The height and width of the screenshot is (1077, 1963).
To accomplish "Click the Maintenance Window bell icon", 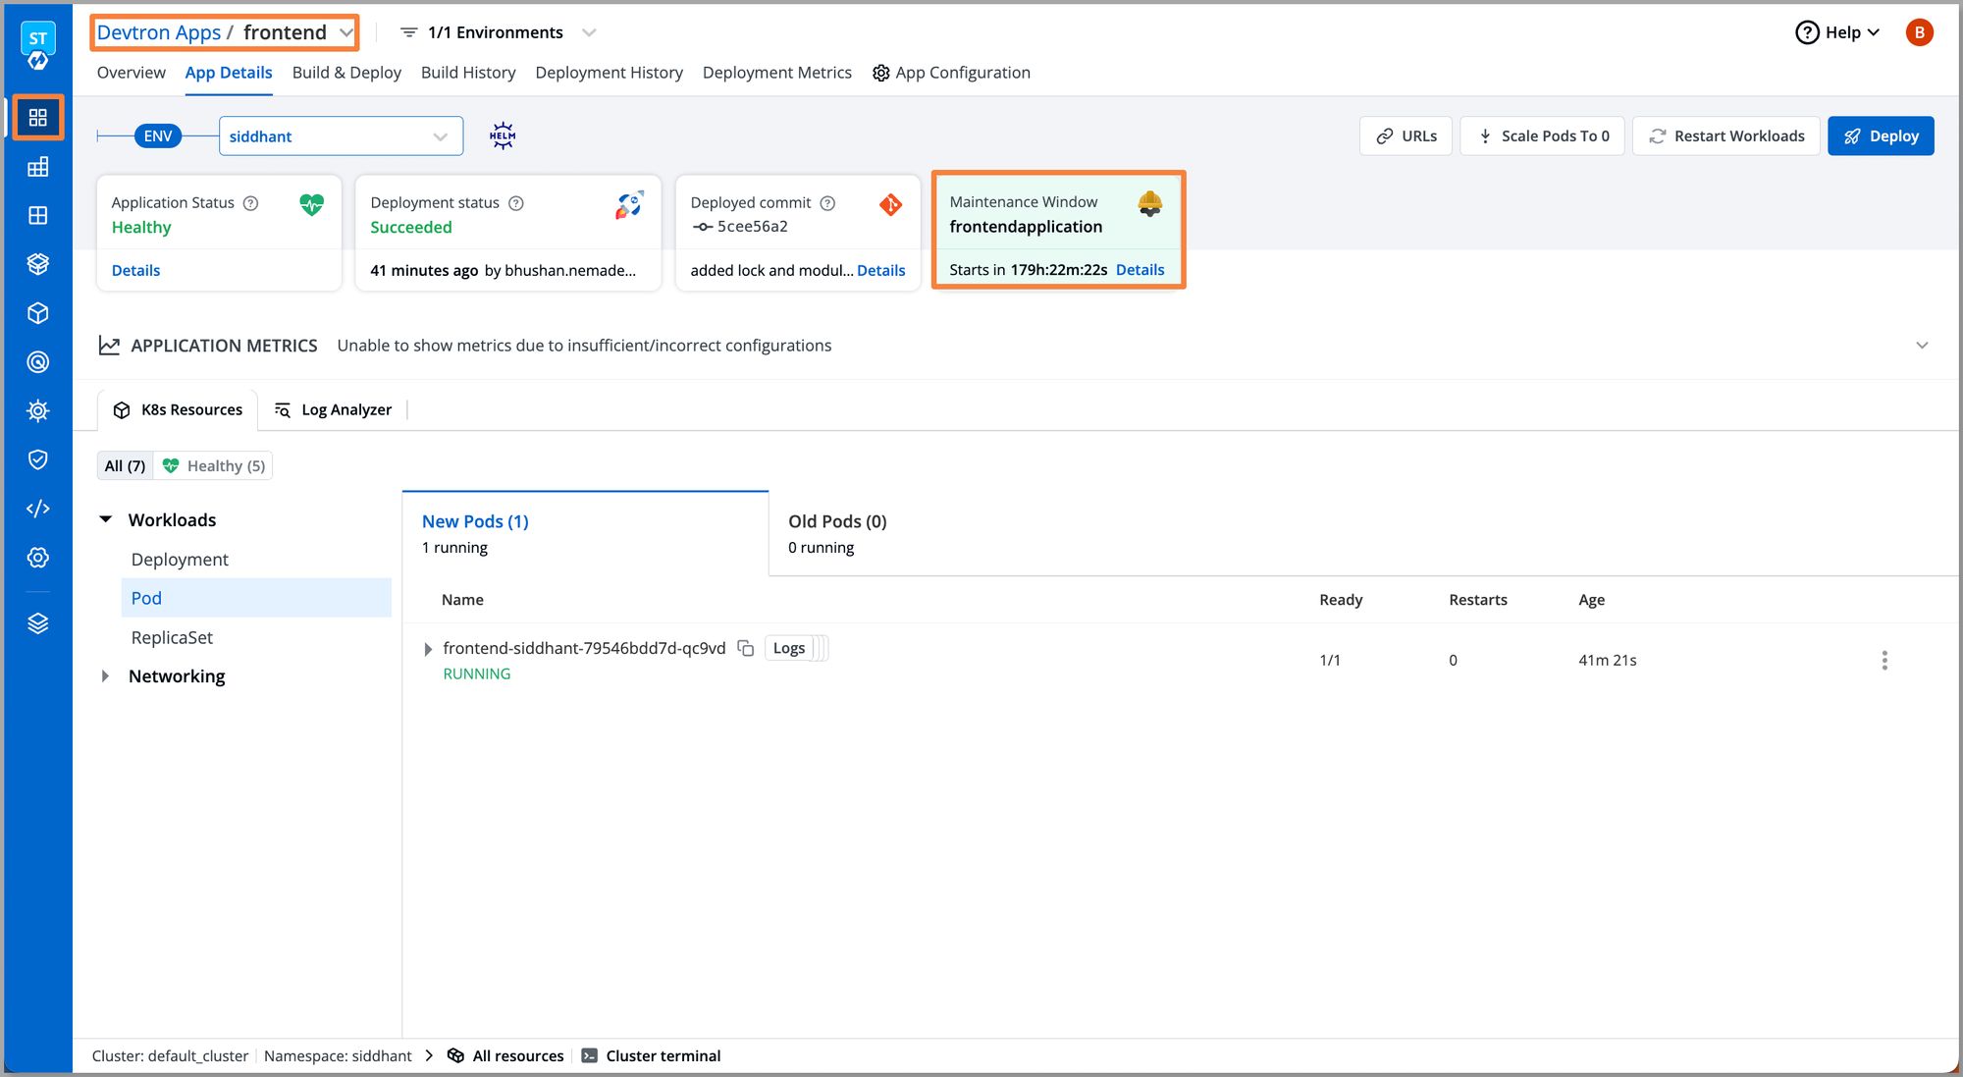I will [1149, 203].
